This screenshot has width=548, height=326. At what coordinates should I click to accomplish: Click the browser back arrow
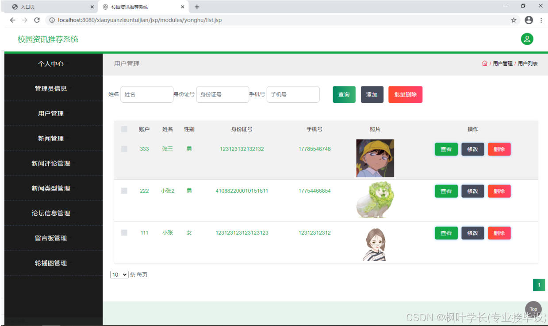(12, 20)
